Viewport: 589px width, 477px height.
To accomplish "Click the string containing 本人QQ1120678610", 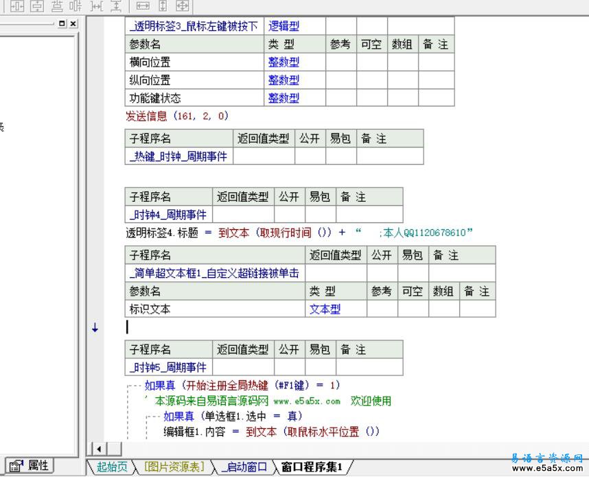I will (x=414, y=233).
